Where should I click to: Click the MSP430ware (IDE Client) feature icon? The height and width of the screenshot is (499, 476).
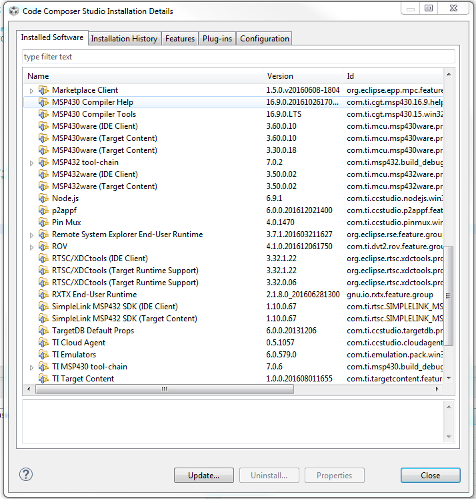tap(43, 126)
